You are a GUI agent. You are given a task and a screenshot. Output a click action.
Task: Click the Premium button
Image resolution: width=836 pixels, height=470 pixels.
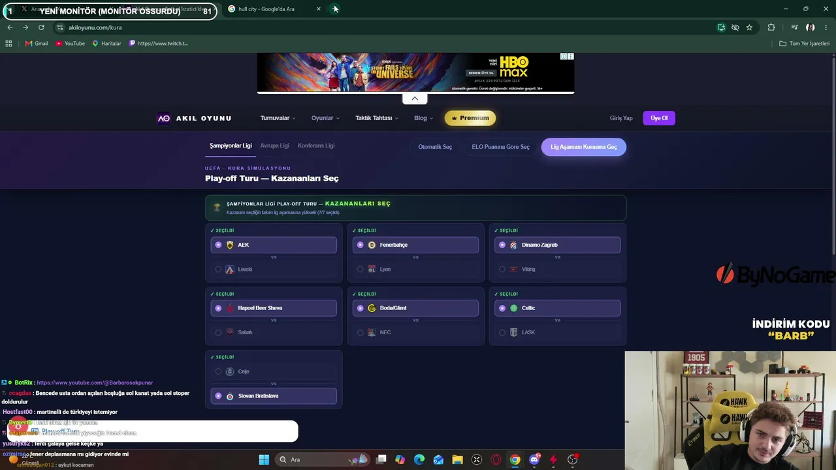click(x=470, y=118)
